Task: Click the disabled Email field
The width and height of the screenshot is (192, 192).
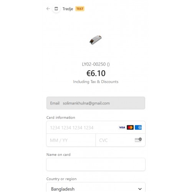Action: (x=96, y=103)
